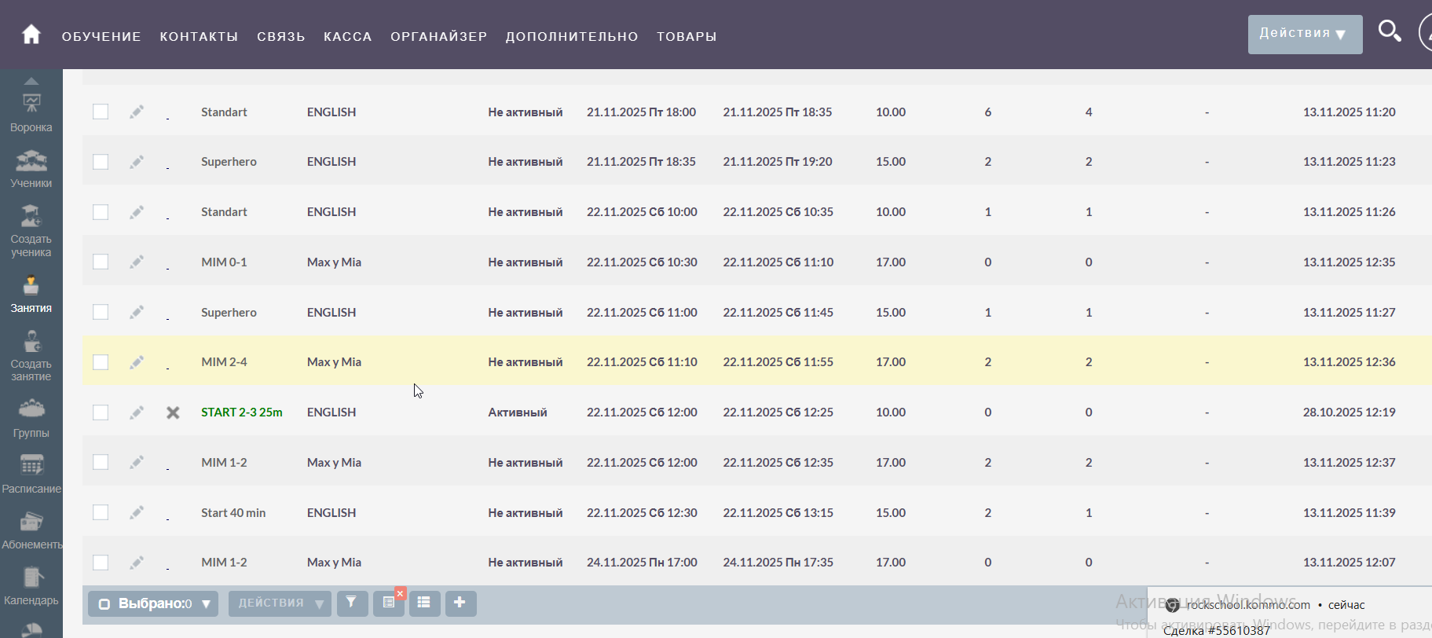This screenshot has height=638, width=1432.
Task: Tick checkbox for the MIM 2-4 row
Action: tap(101, 362)
